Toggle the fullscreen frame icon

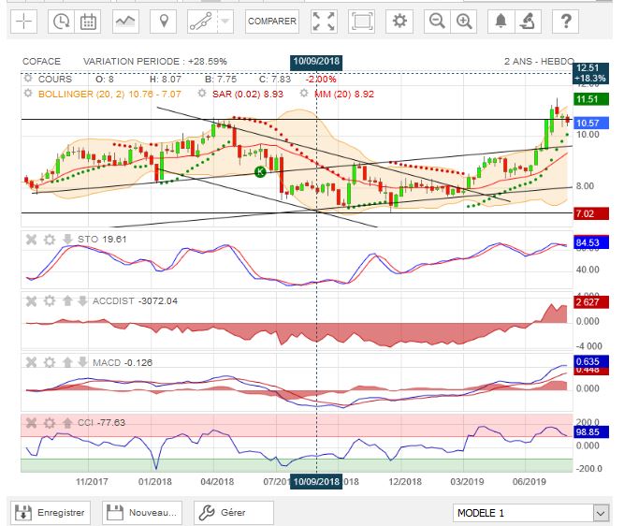coord(361,22)
